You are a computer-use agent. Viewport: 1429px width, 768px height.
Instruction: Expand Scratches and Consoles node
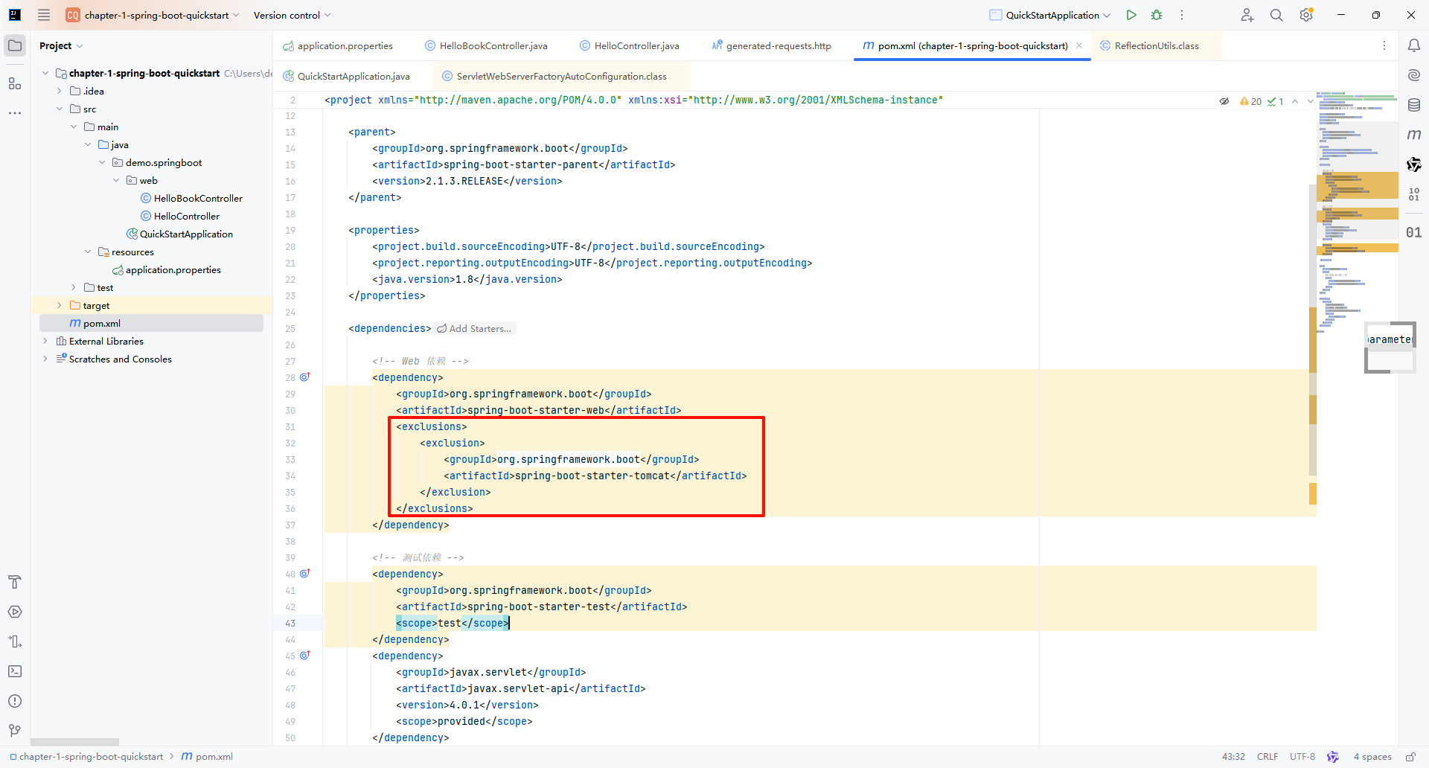tap(45, 359)
